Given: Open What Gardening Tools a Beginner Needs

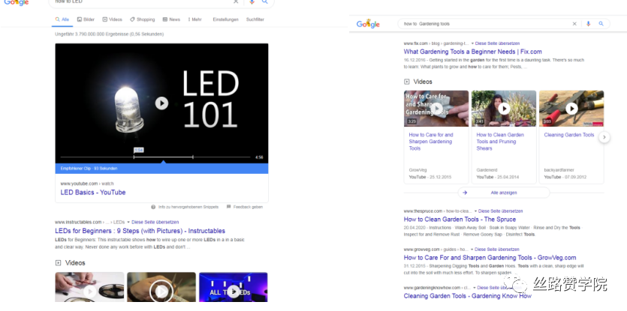Looking at the screenshot, I should click(472, 52).
